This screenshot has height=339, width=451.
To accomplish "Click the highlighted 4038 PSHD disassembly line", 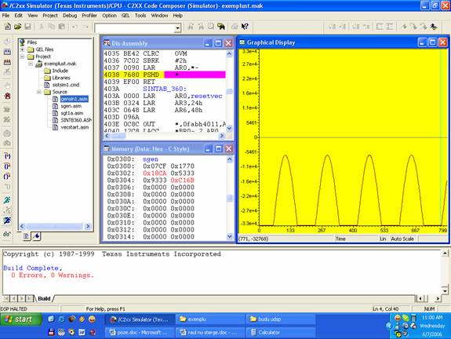I will tap(165, 75).
